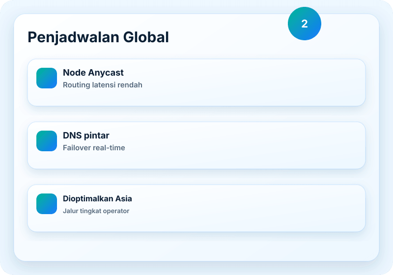Open the Dioptimalkan Asia card background
The width and height of the screenshot is (393, 275).
click(196, 208)
